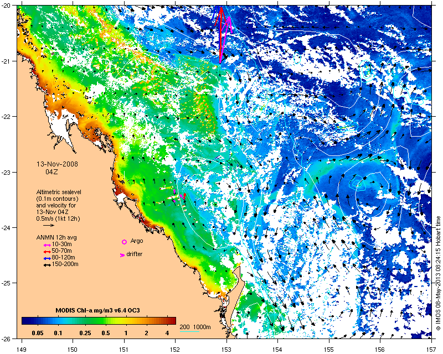The image size is (443, 354).
Task: Click the 'Altimetric sealevel' label
Action: 59,192
